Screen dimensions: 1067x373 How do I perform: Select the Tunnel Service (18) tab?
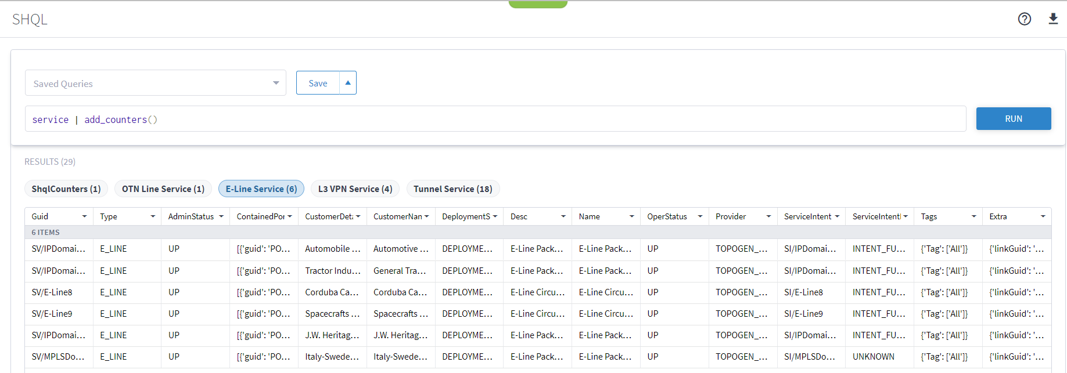[453, 189]
